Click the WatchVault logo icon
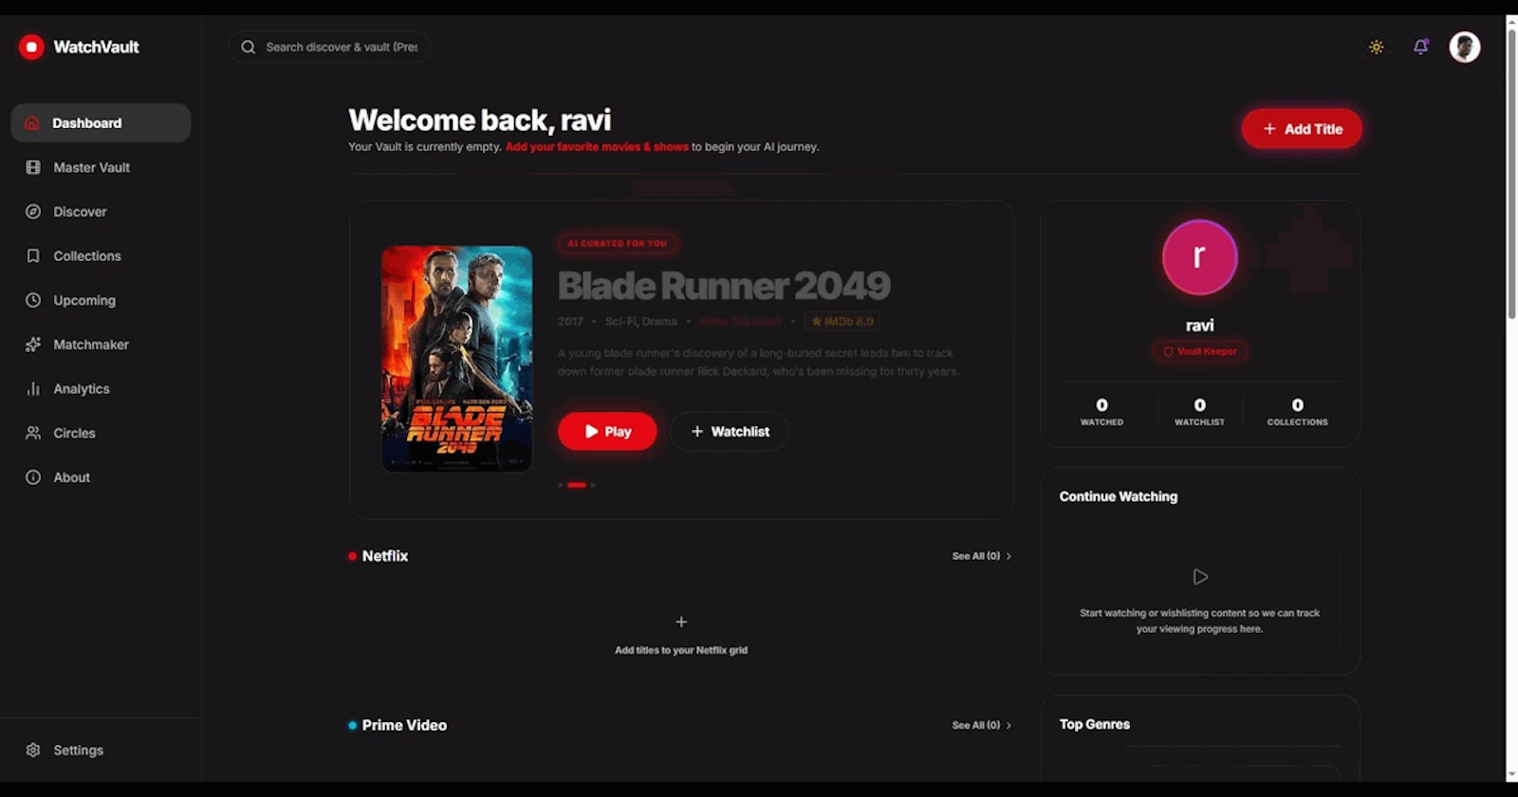Viewport: 1518px width, 797px height. [31, 46]
